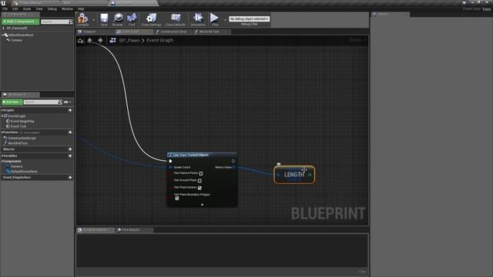Toggle Test Ground Plane checkbox
This screenshot has width=493, height=277.
coord(200,181)
